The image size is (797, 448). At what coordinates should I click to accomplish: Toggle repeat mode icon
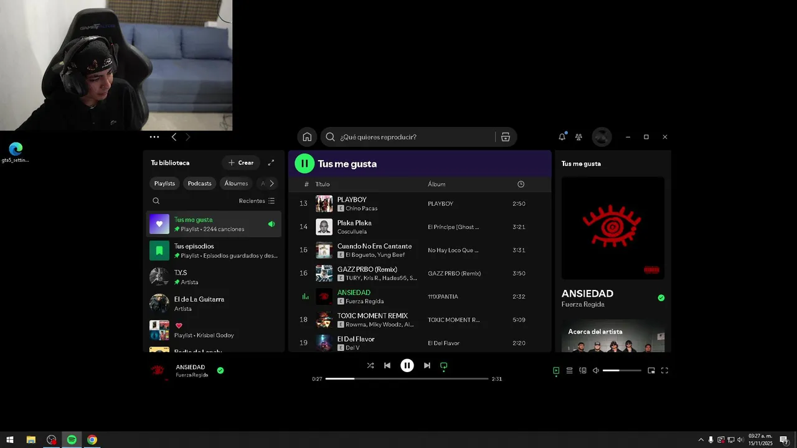pos(444,366)
